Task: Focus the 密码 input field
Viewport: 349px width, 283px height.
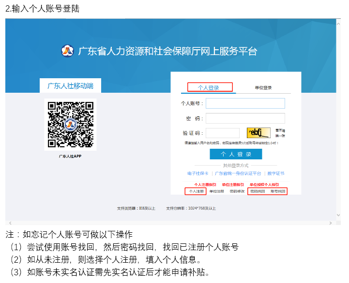Action: [x=245, y=118]
